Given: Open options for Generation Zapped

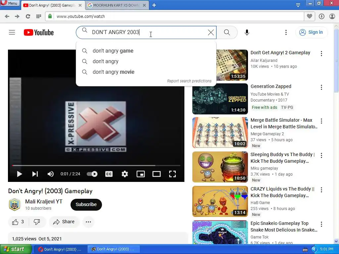Looking at the screenshot, I should point(321,87).
